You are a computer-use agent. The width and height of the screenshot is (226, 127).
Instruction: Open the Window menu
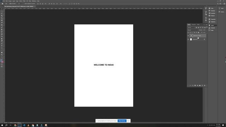pyautogui.click(x=34, y=1)
